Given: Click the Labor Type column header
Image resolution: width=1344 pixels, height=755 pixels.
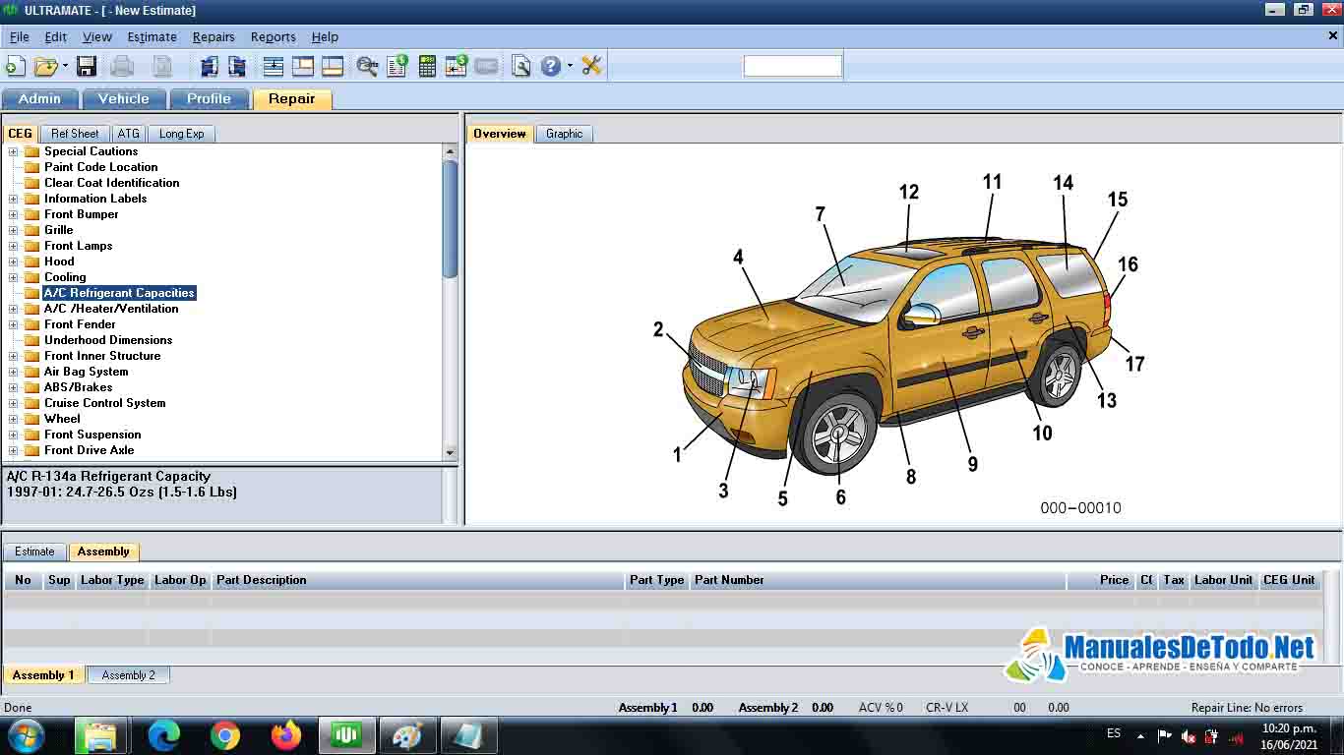Looking at the screenshot, I should click(112, 580).
